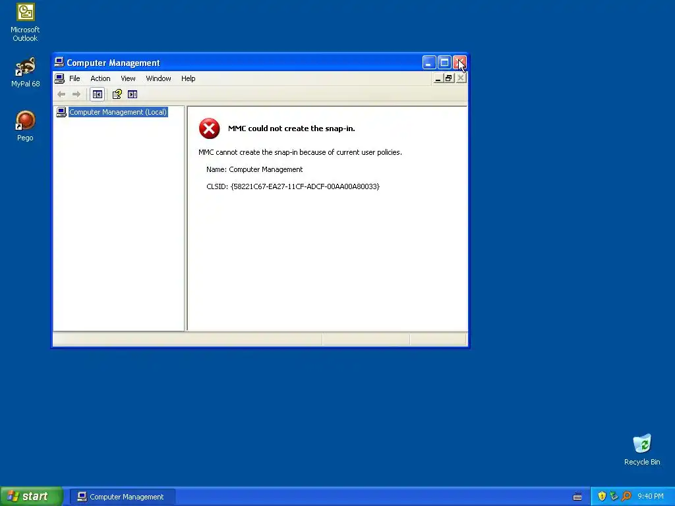Click the MMC system menu icon beside File
675x506 pixels.
(59, 78)
